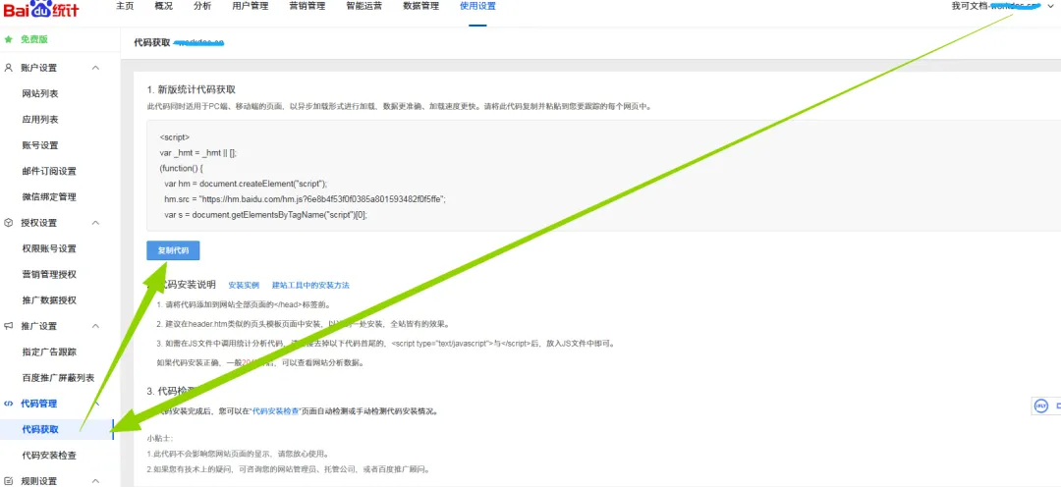Click the 授权设置 section label
The width and height of the screenshot is (1061, 487).
click(38, 223)
